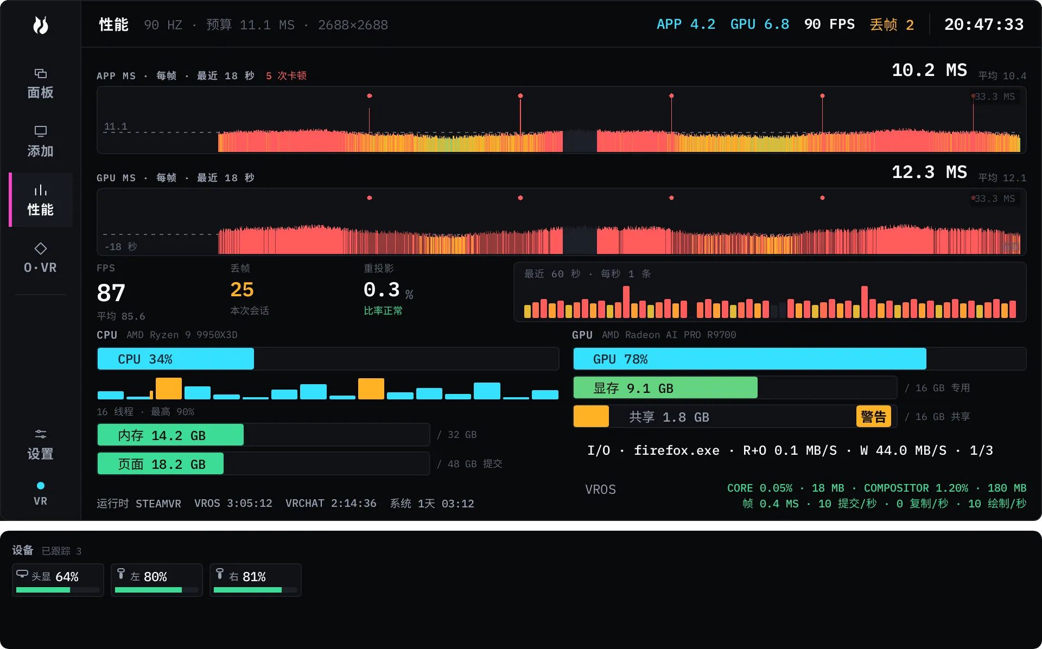Click the 警告 badge on shared memory

pos(874,417)
